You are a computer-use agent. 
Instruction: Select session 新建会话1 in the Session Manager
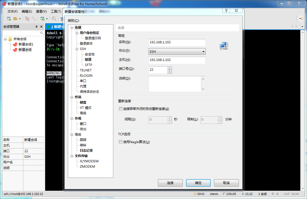coord(26,44)
